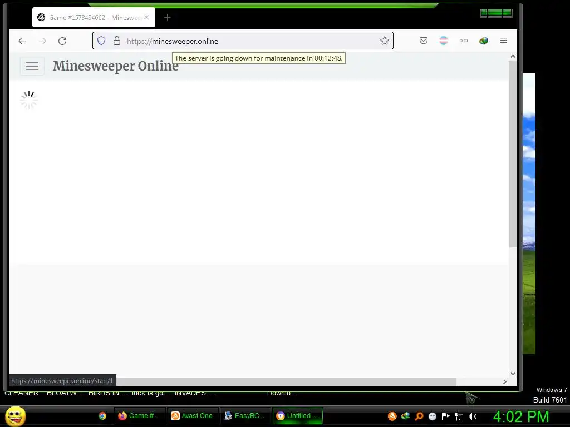Open the Firefox application menu
The height and width of the screenshot is (427, 570).
tap(503, 41)
